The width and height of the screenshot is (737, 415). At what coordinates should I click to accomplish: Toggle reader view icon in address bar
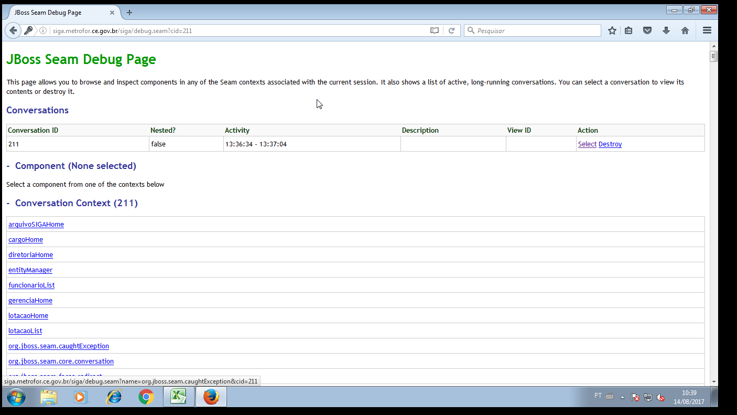(435, 30)
